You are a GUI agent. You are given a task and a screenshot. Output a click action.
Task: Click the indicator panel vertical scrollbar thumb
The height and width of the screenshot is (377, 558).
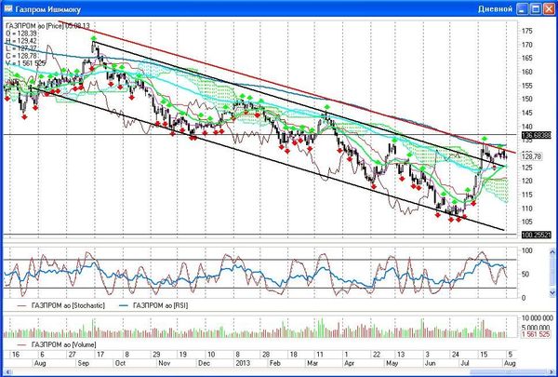click(551, 272)
